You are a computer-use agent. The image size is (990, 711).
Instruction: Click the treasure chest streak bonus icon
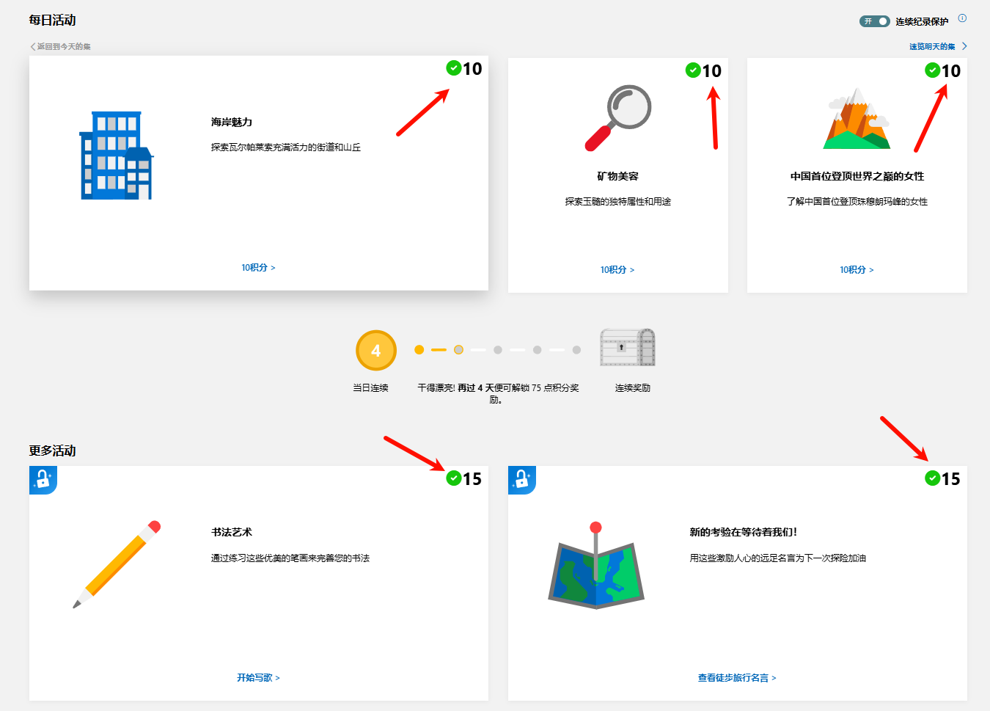[627, 348]
